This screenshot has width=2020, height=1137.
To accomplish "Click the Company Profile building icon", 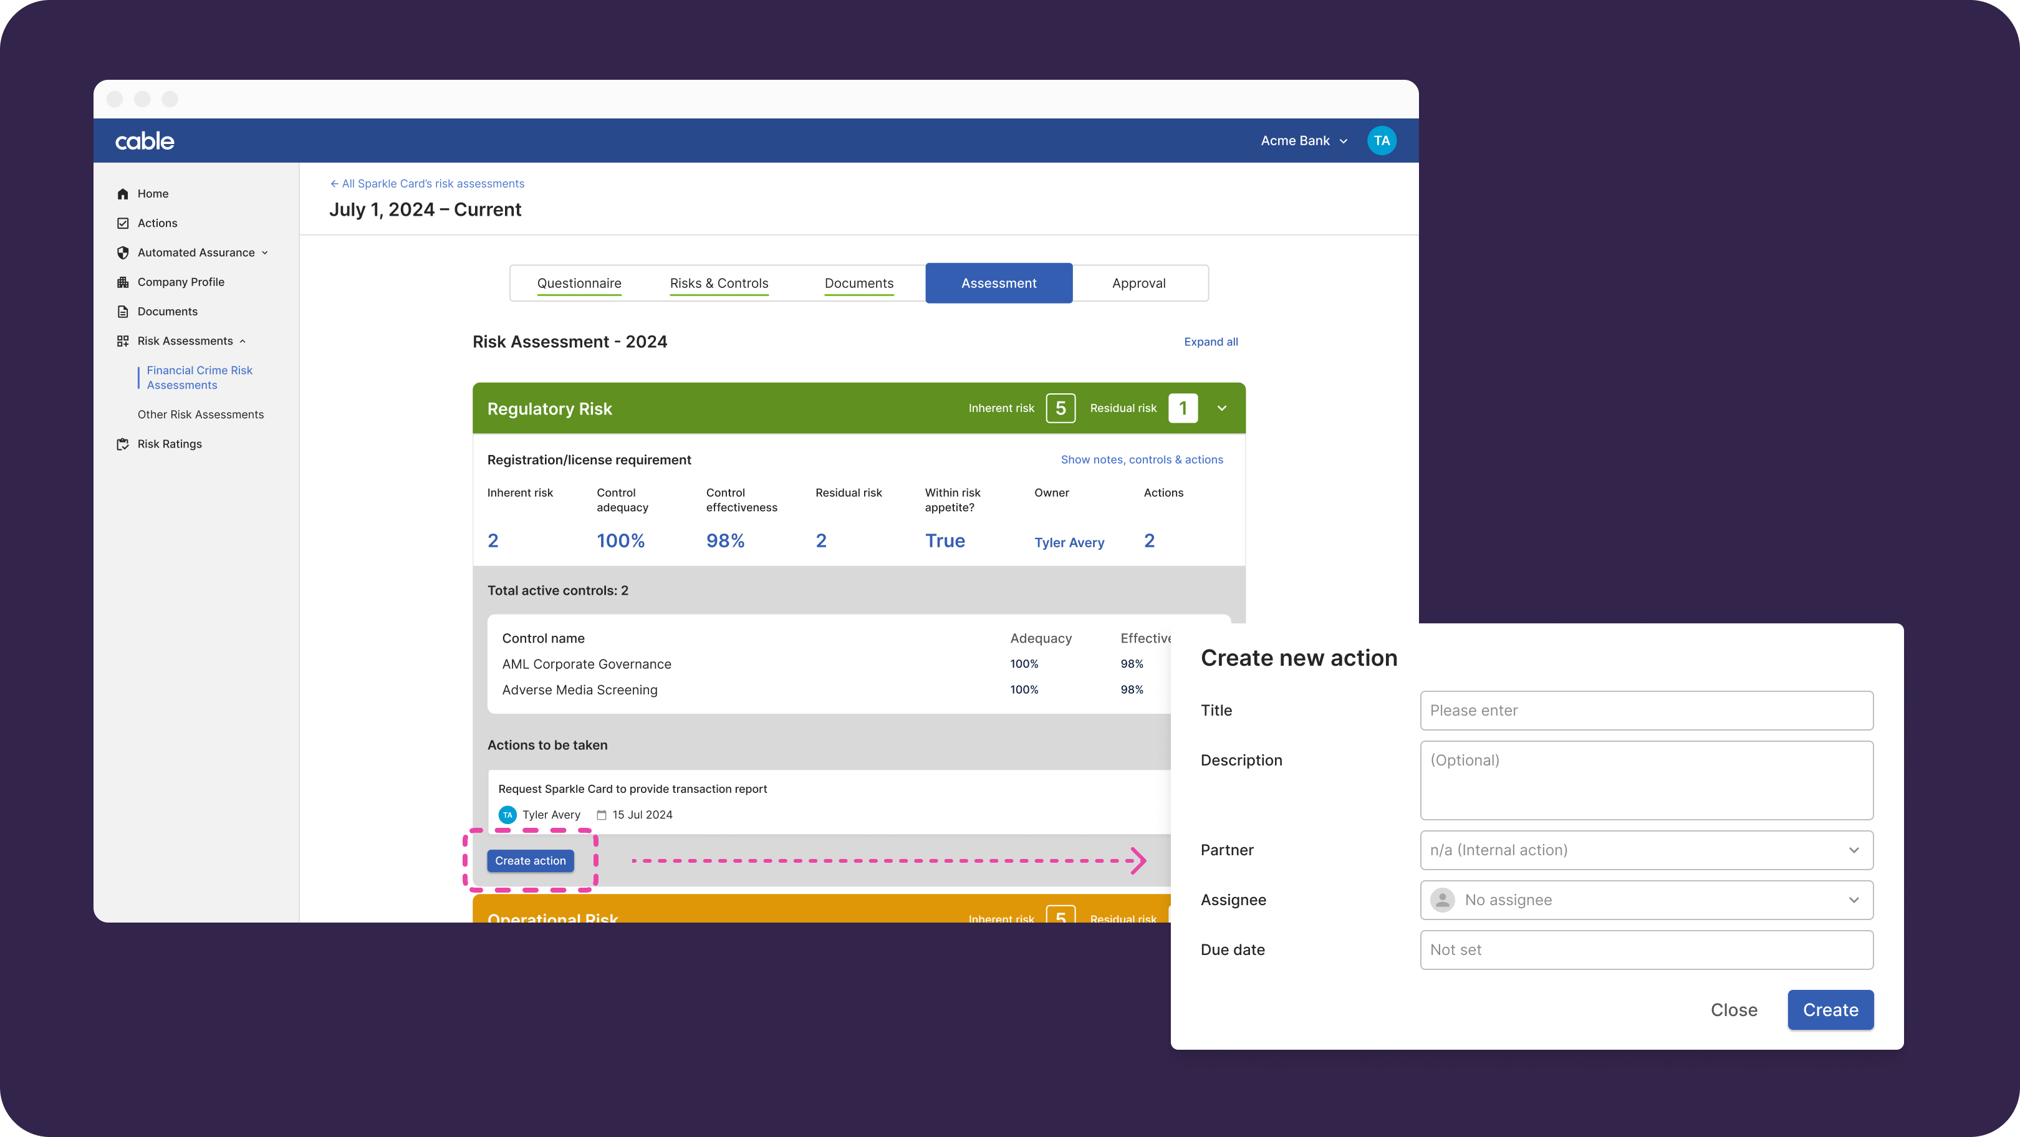I will point(122,282).
